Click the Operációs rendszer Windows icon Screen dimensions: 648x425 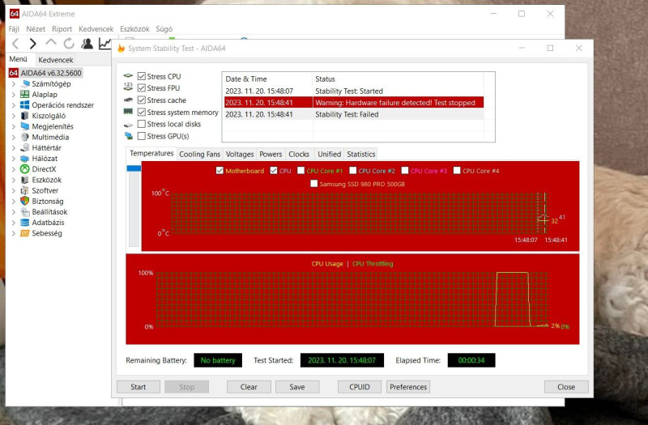[x=25, y=105]
